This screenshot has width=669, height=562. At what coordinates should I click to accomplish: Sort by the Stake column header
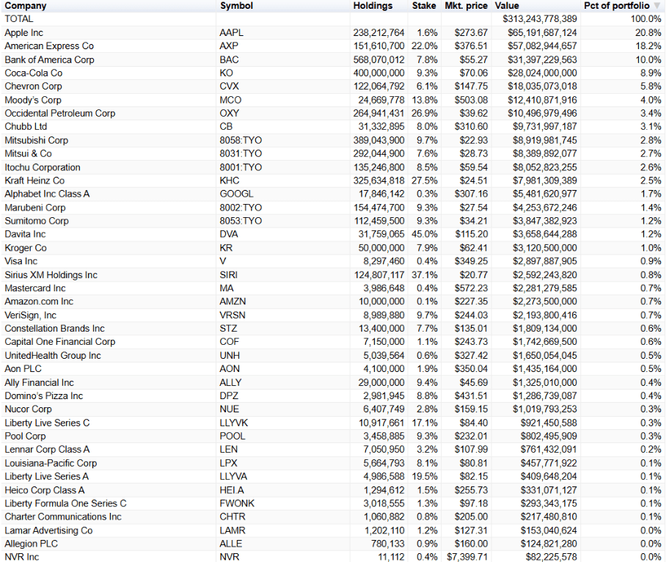coord(424,6)
